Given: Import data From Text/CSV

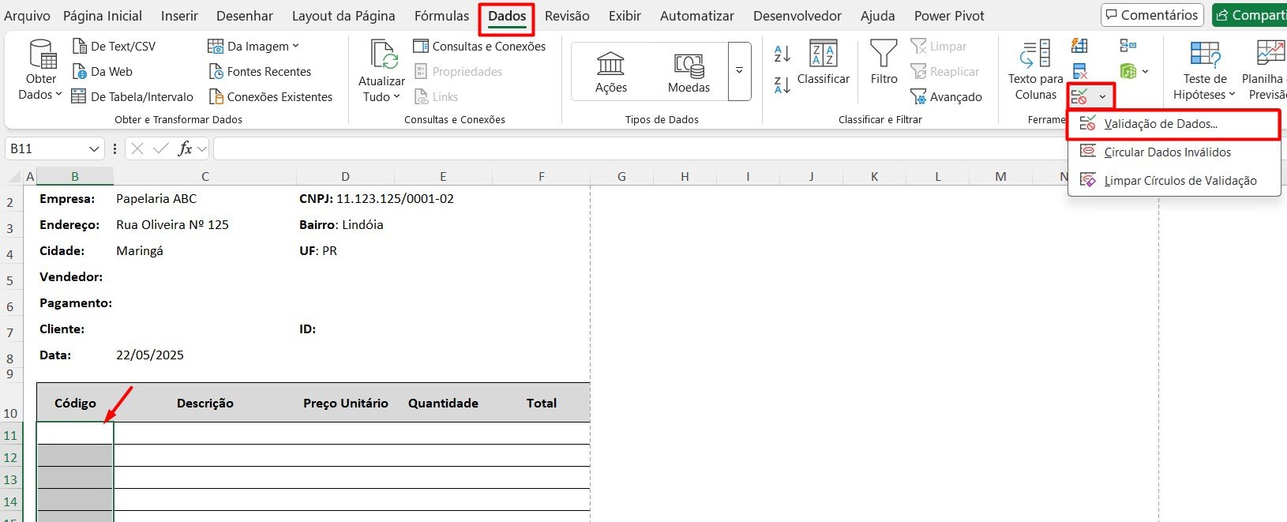Looking at the screenshot, I should 114,47.
